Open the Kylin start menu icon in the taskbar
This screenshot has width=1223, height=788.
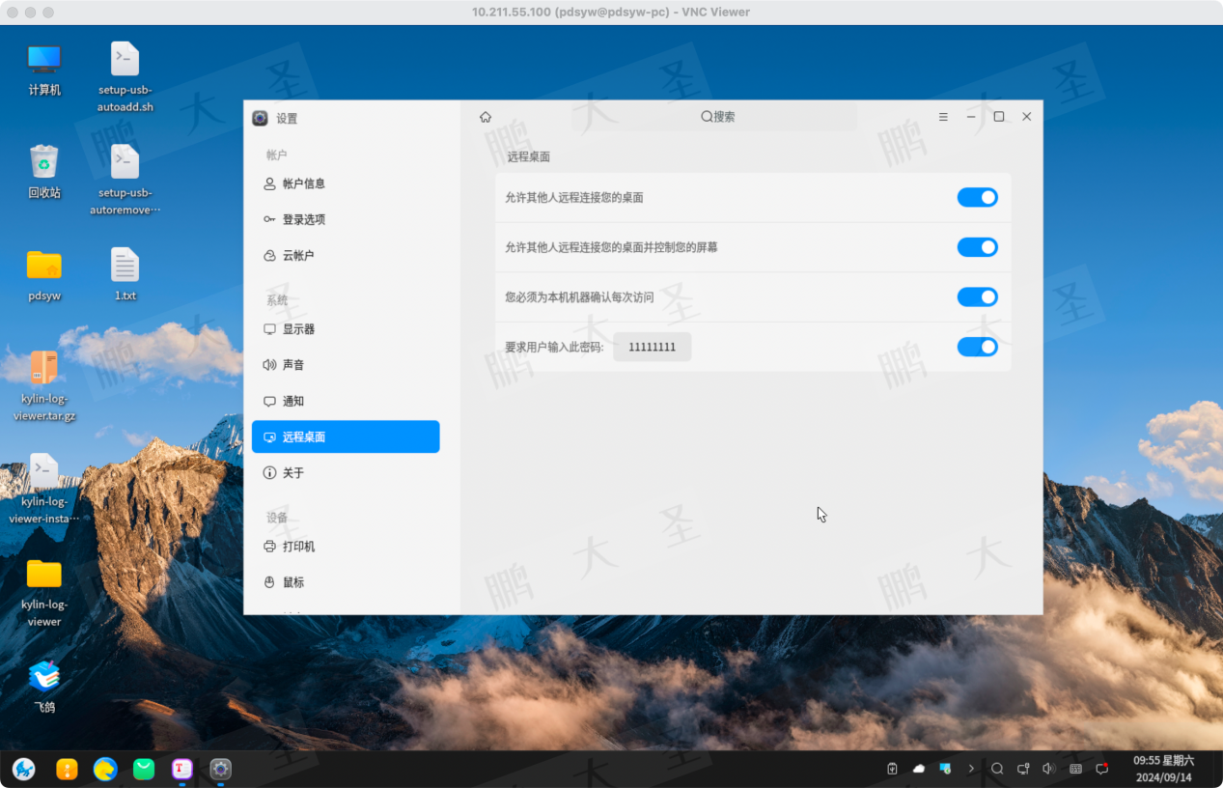pyautogui.click(x=24, y=769)
